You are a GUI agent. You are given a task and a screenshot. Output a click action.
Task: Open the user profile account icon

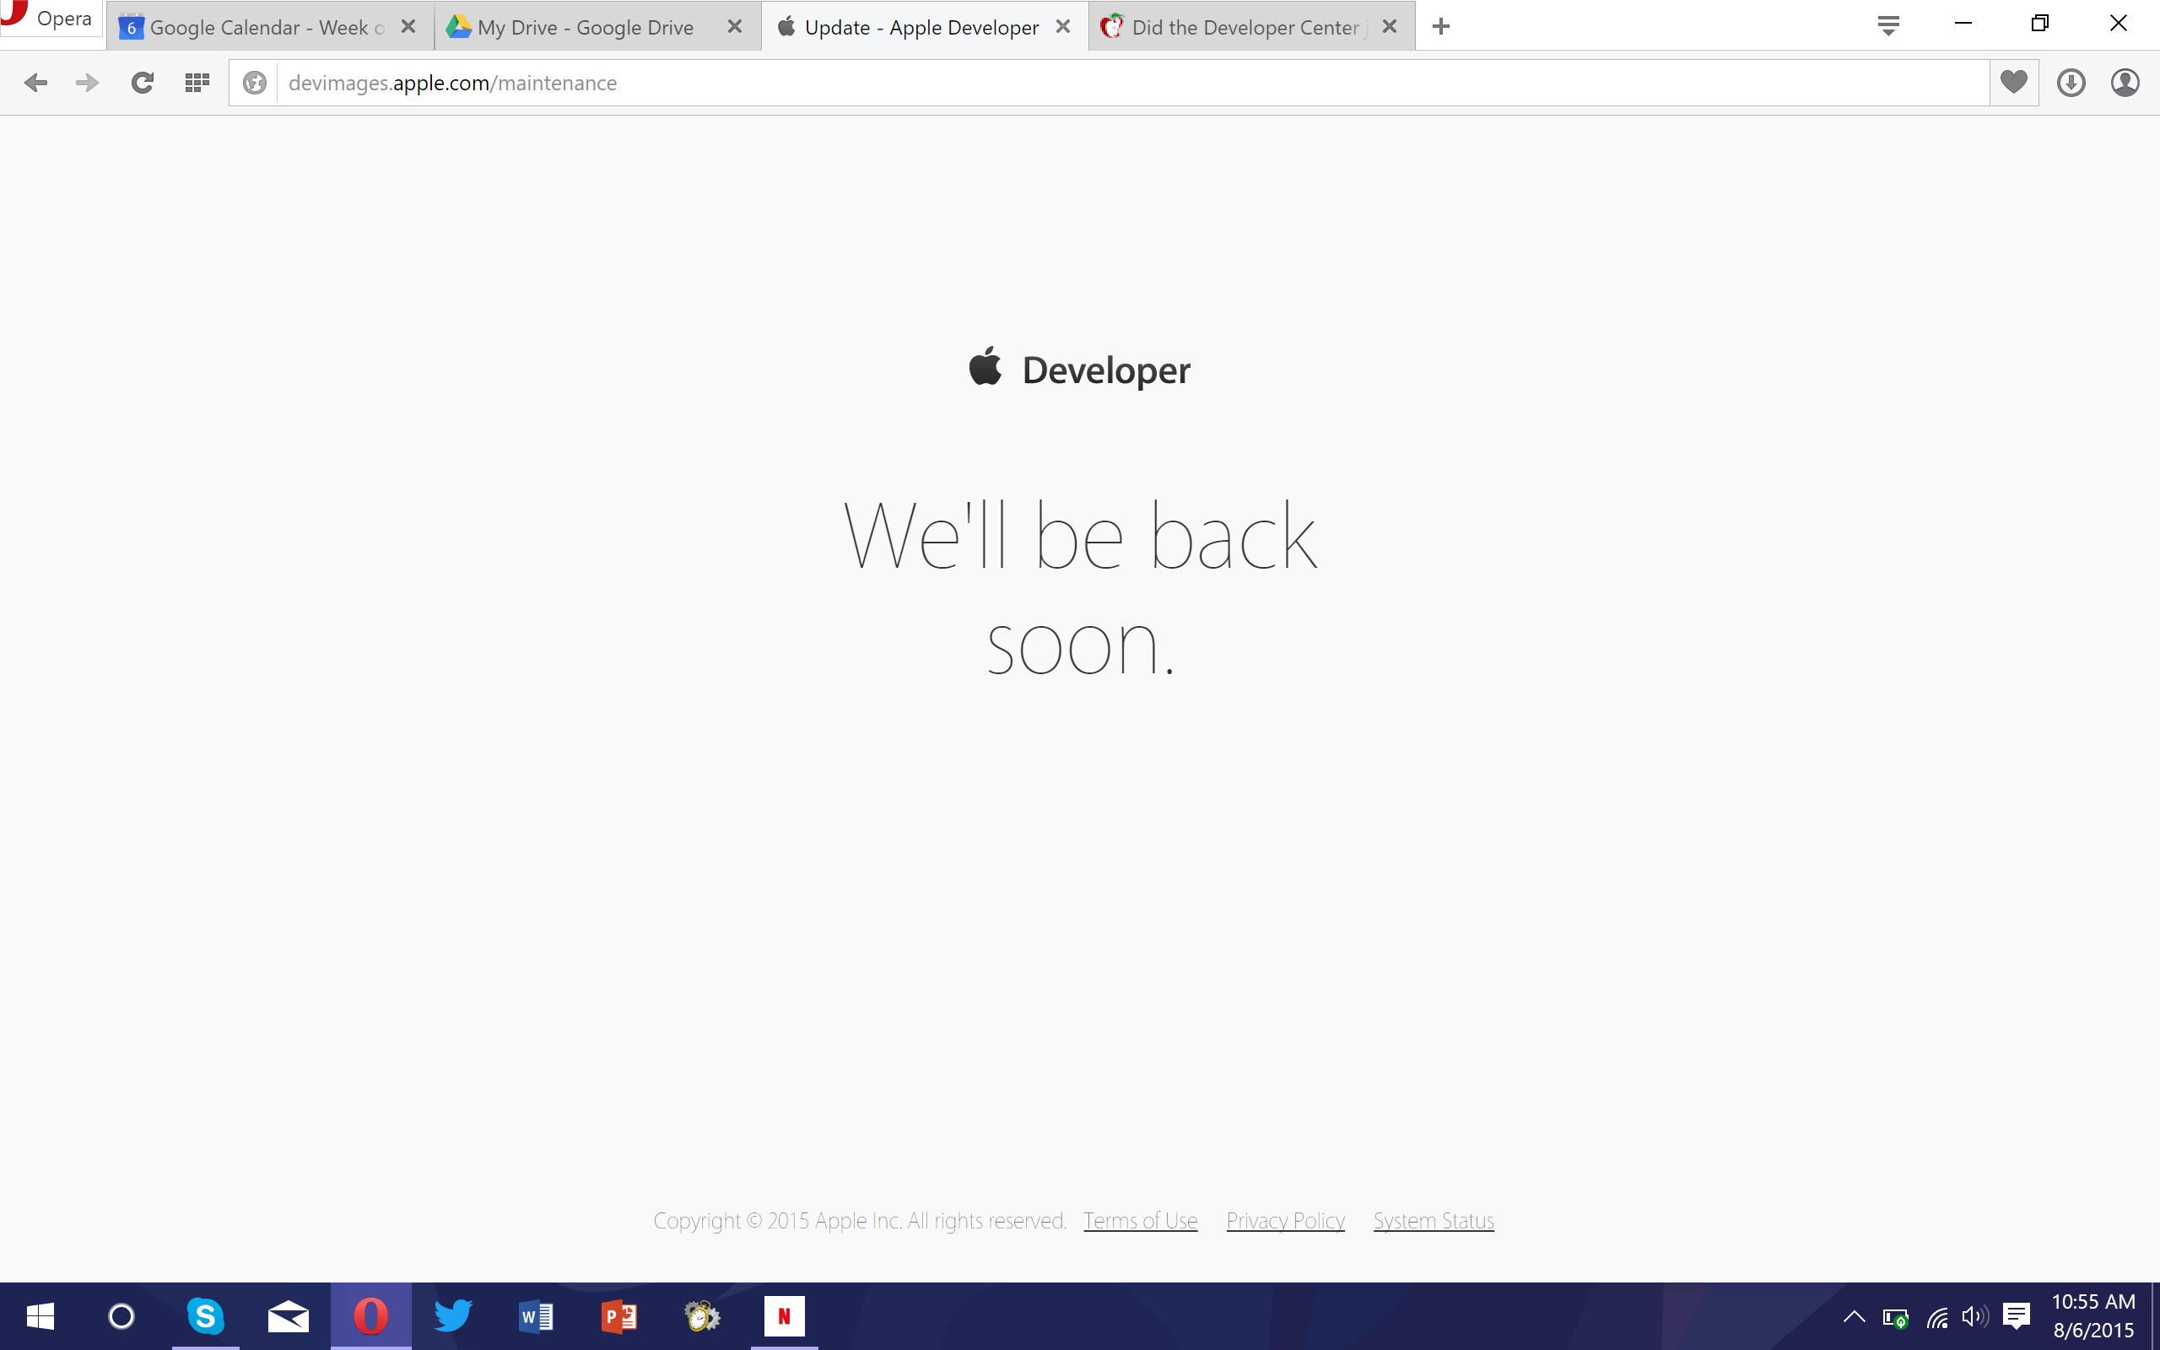[2125, 83]
